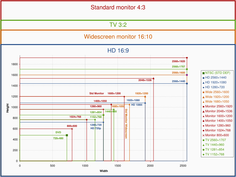The height and width of the screenshot is (177, 236).
Task: Select 'TV 1281×854' legend entry
Action: [x=213, y=149]
